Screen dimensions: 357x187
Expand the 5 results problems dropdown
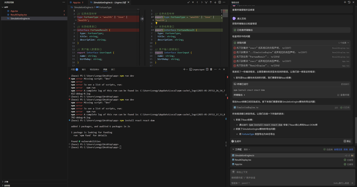coord(344,43)
